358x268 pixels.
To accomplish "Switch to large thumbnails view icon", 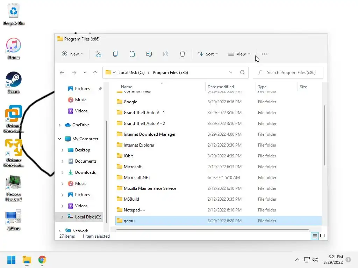I will 322,236.
